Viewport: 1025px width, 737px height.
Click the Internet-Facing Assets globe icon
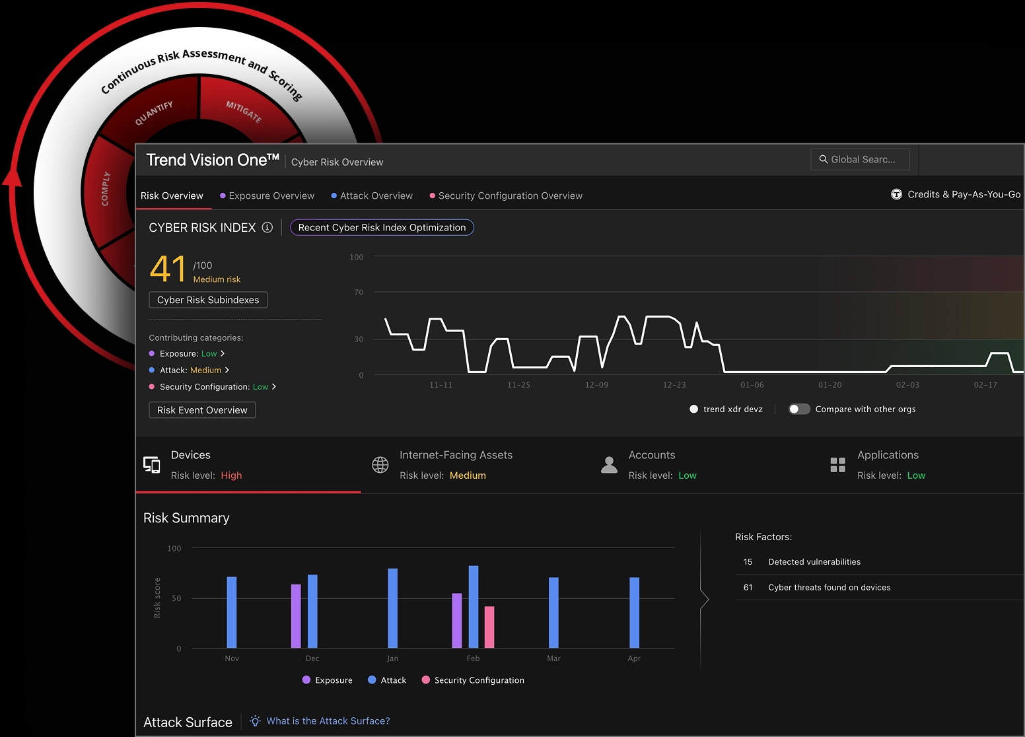click(x=380, y=465)
